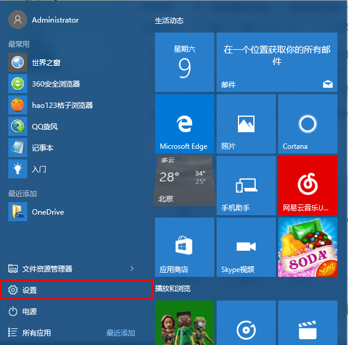Open the 邮件 mail tile

pyautogui.click(x=277, y=62)
